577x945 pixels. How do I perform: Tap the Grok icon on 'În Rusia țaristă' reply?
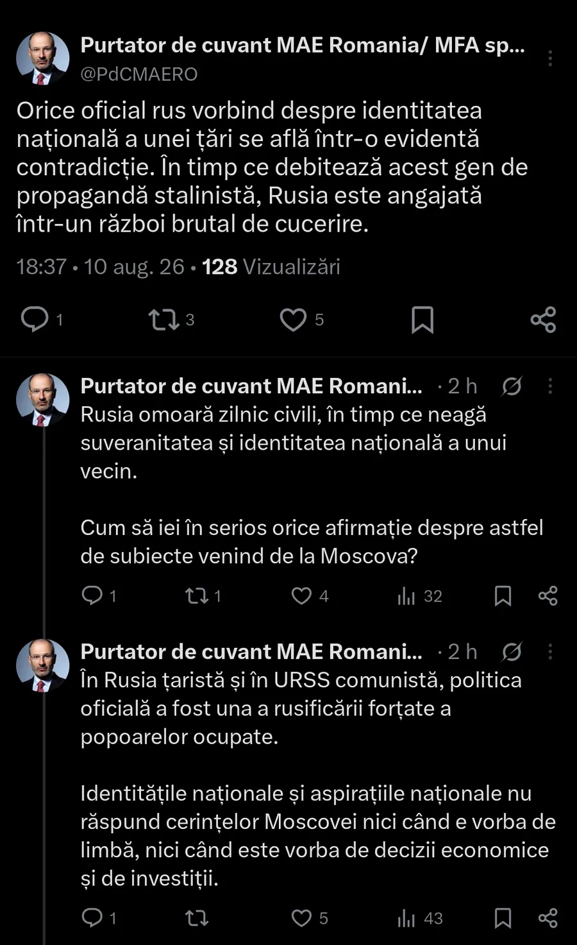point(512,652)
